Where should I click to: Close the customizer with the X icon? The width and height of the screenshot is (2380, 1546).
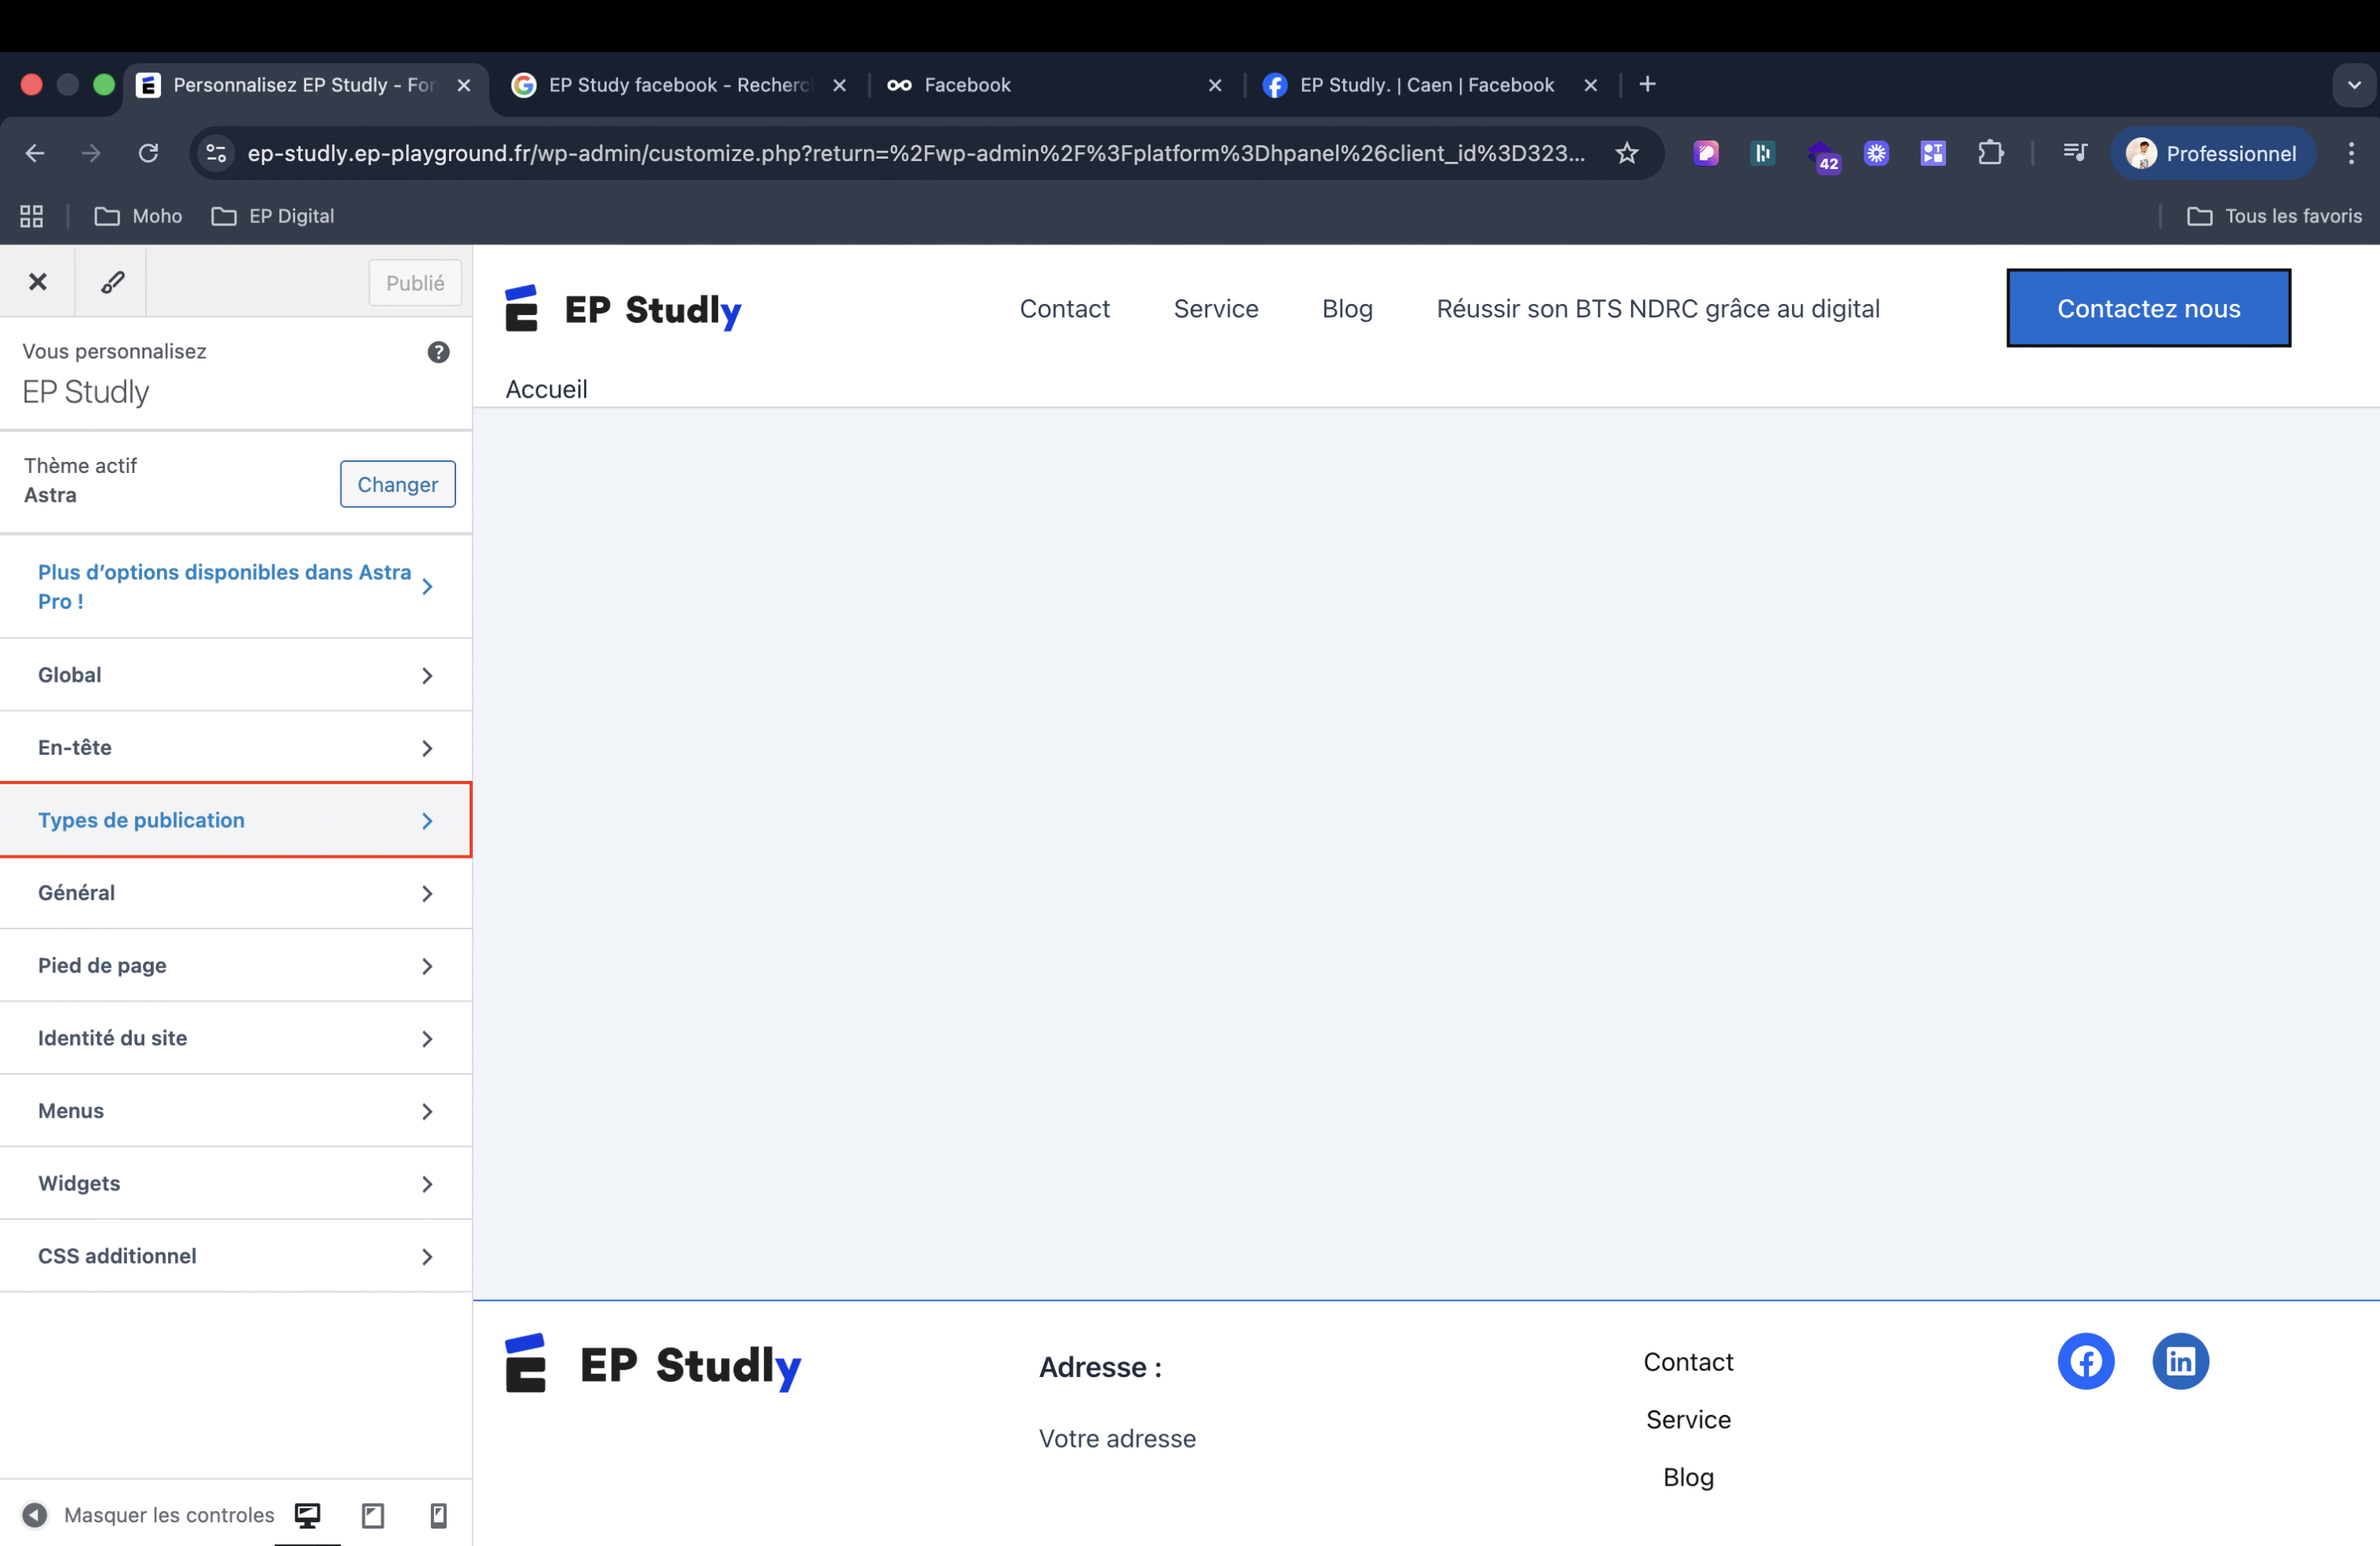[37, 283]
